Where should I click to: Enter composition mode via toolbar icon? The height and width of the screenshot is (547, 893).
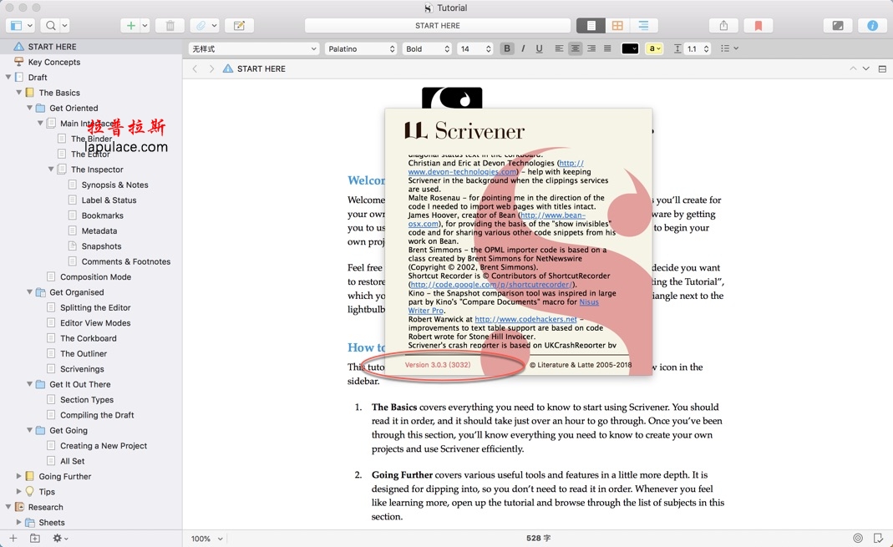[x=838, y=26]
